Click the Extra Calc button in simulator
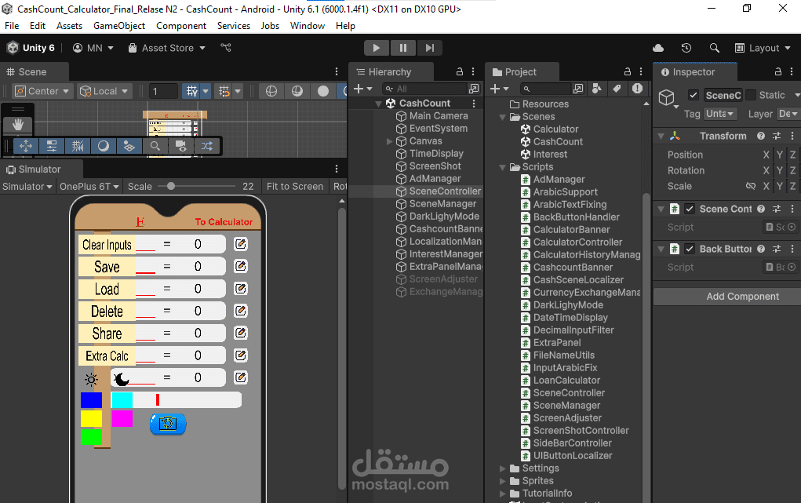This screenshot has width=801, height=503. (x=107, y=355)
